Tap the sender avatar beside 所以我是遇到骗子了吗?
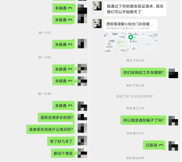 (x=173, y=121)
